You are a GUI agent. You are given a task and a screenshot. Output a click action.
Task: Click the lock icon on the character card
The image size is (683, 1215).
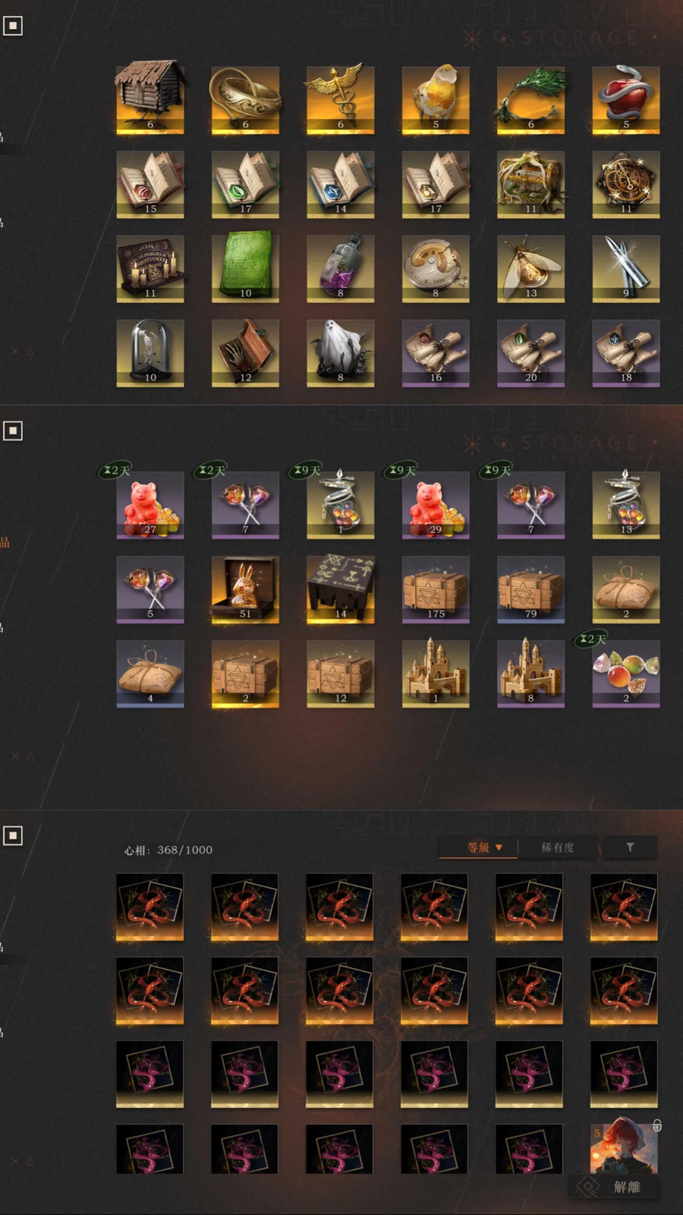click(657, 1125)
